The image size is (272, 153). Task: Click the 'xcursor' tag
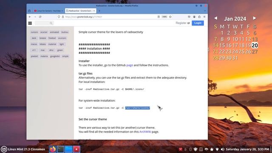tap(44, 32)
